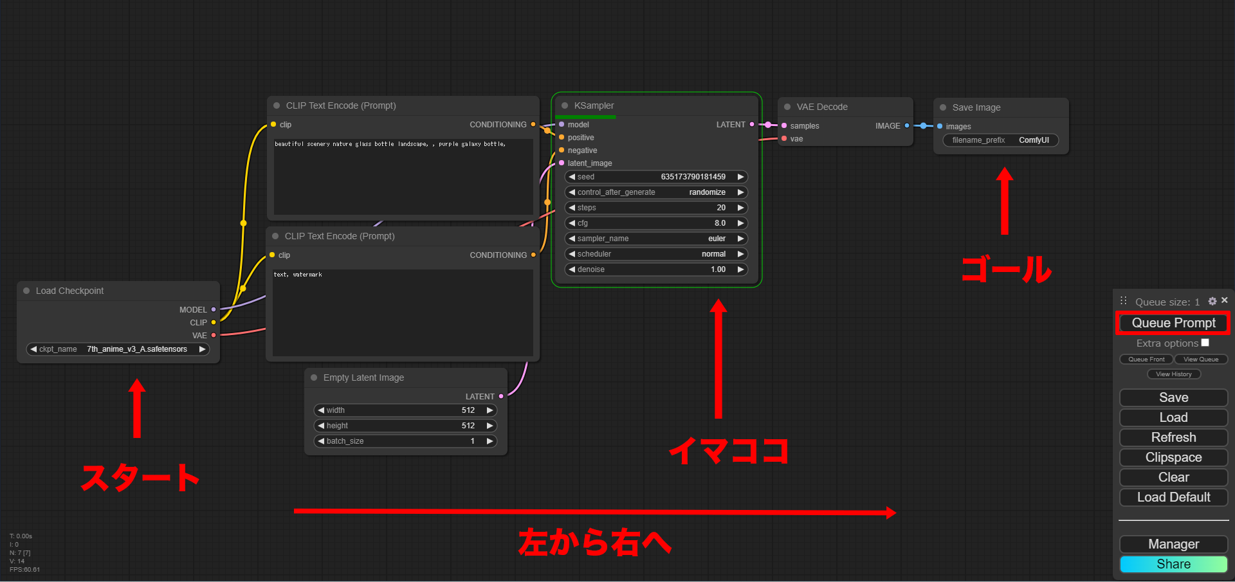This screenshot has width=1235, height=582.
Task: Decrease latent width with left arrow
Action: [x=321, y=410]
